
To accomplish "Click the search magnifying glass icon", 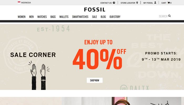I will click(169, 16).
